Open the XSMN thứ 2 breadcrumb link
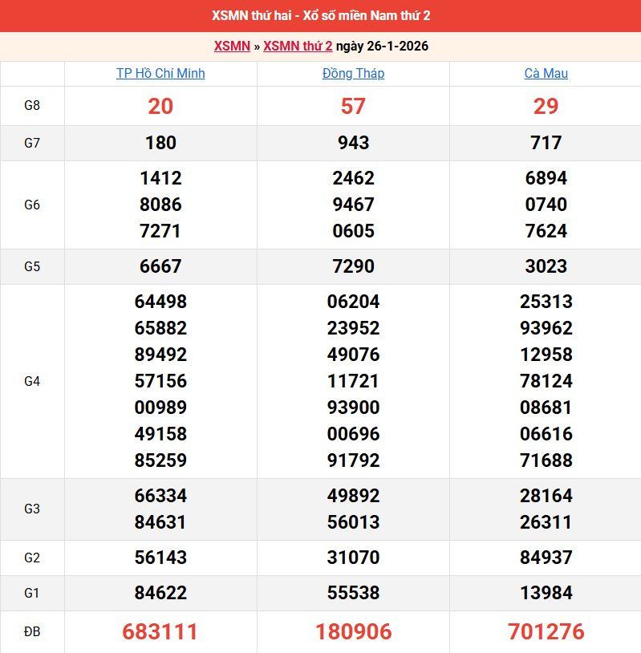 pyautogui.click(x=298, y=46)
